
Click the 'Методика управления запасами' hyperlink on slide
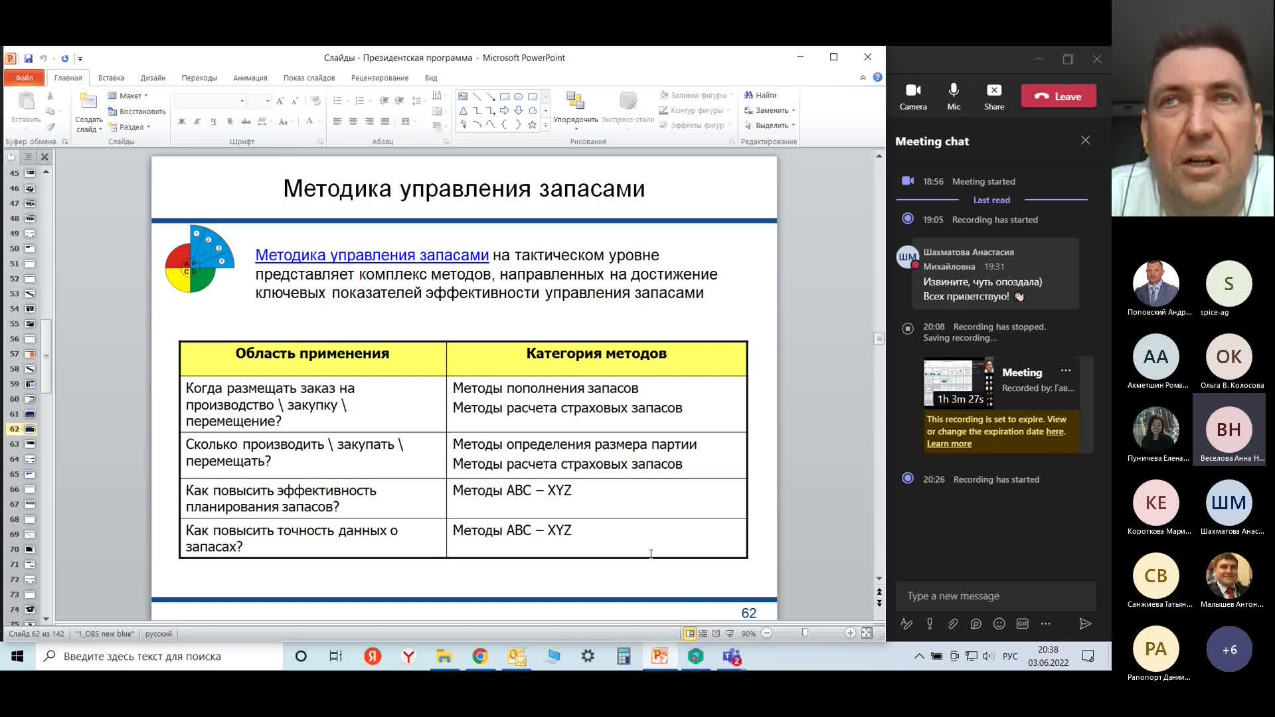pyautogui.click(x=372, y=255)
